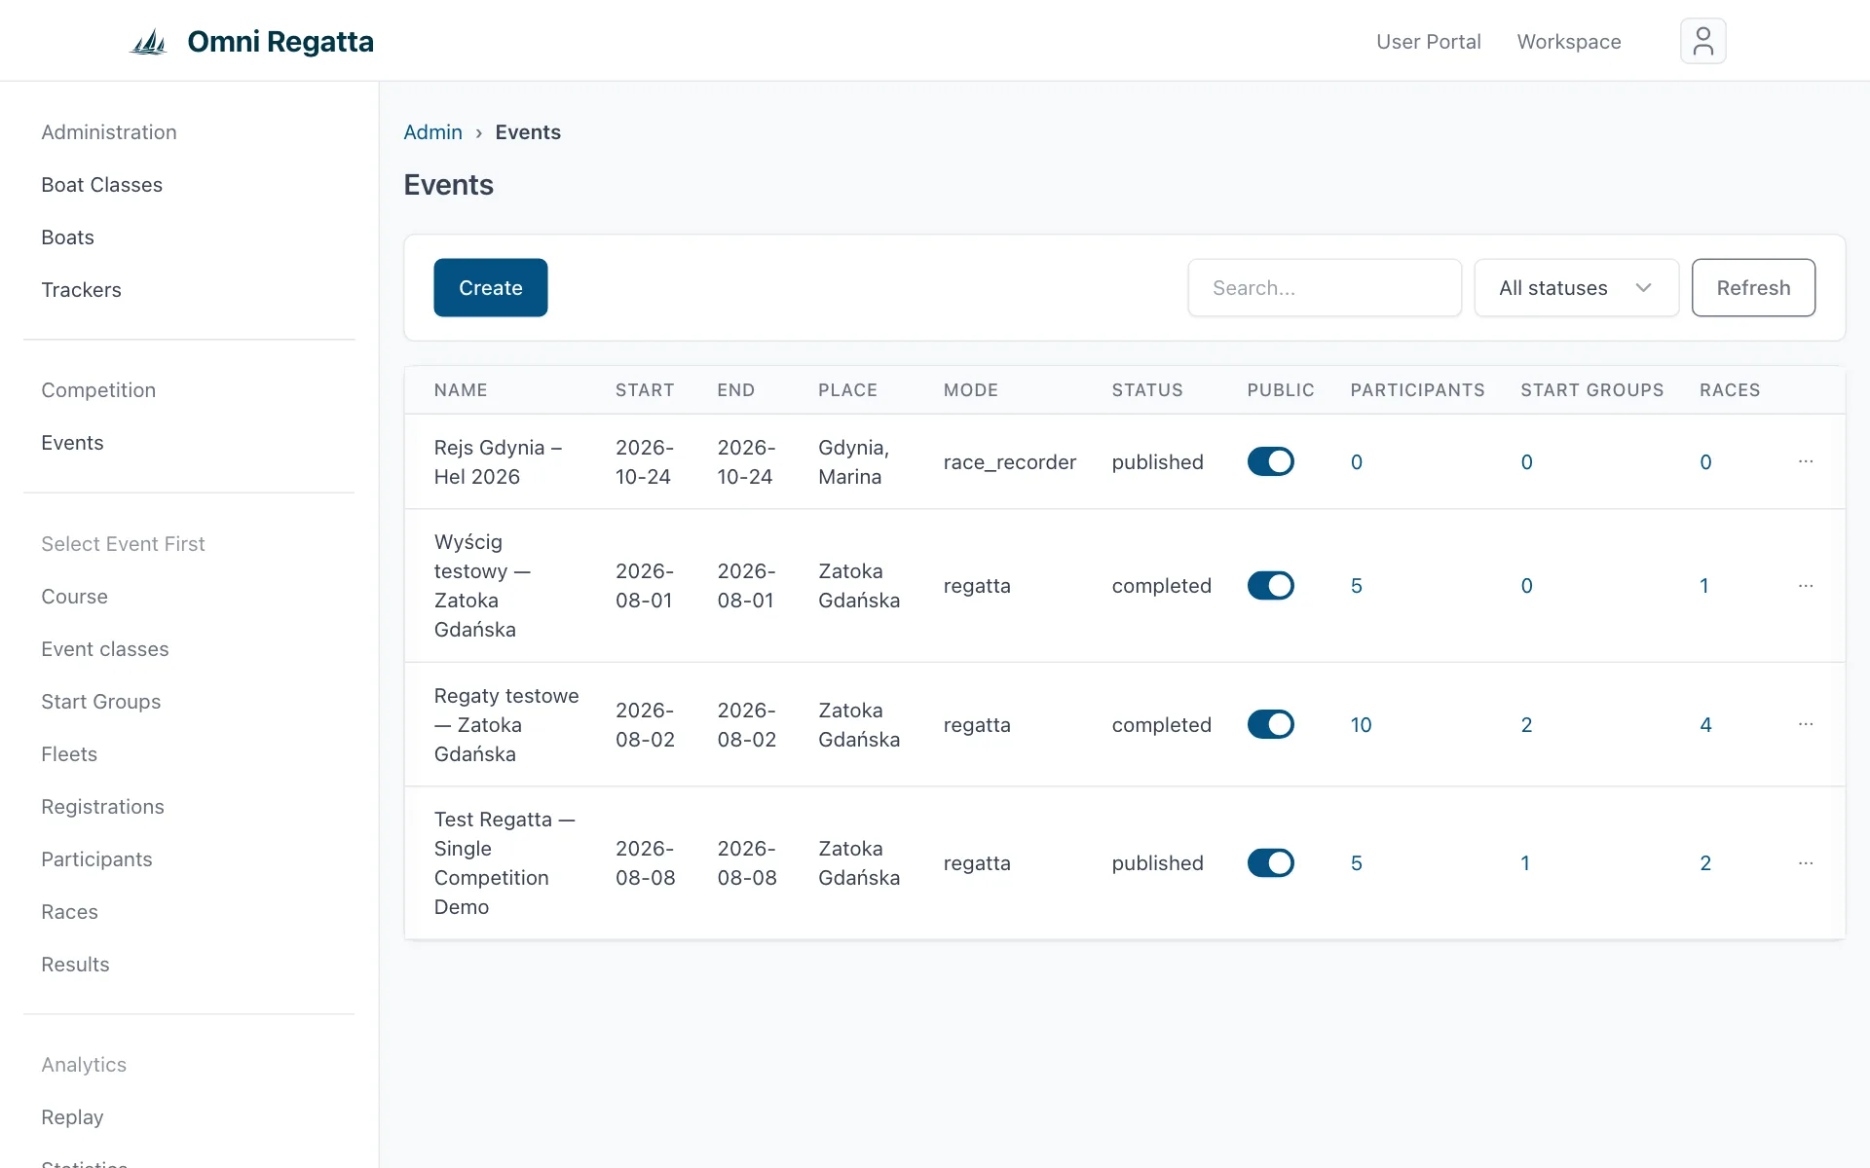Click the NAME column header

[461, 390]
